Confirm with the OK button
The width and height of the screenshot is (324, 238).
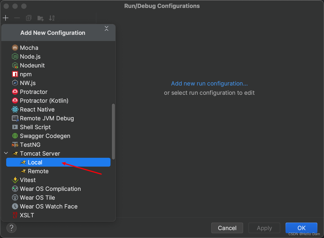pos(301,228)
